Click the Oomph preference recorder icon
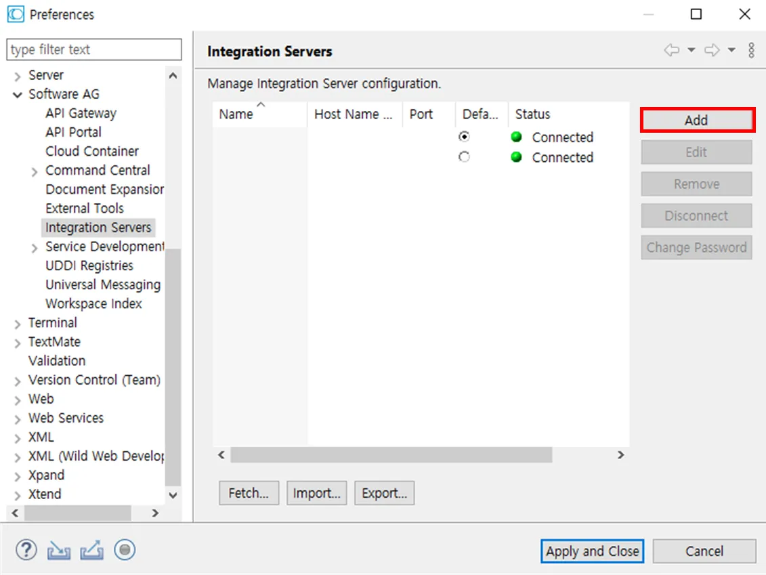766x575 pixels. pos(125,550)
